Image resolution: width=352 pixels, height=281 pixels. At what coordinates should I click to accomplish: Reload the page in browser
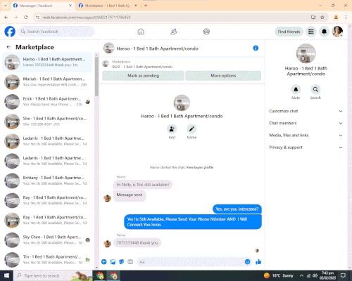(x=26, y=17)
